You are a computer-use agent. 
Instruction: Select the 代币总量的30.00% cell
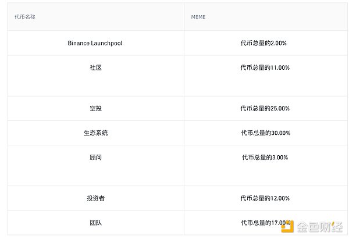[265, 133]
